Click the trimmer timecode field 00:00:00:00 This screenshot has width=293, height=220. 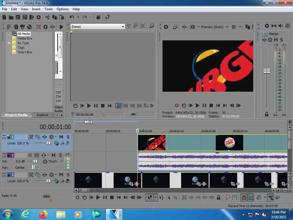85,115
